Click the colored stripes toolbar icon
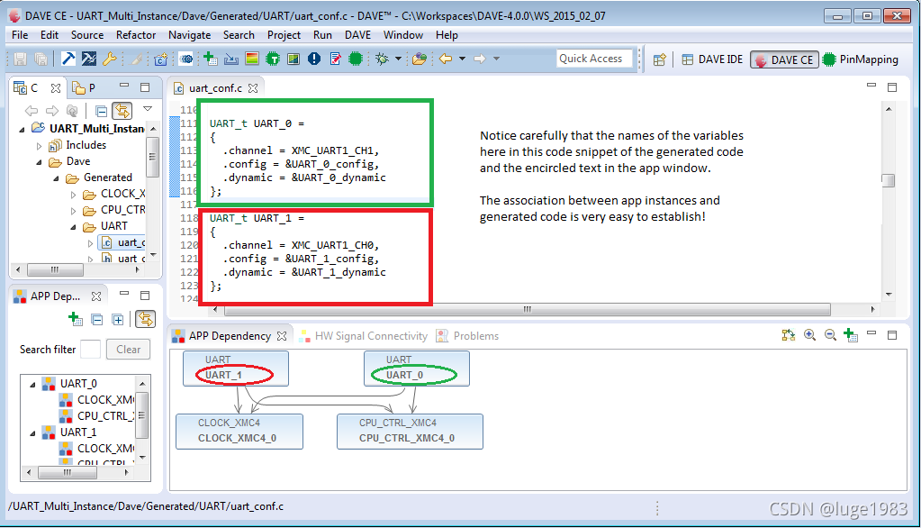This screenshot has width=921, height=528. (x=252, y=59)
